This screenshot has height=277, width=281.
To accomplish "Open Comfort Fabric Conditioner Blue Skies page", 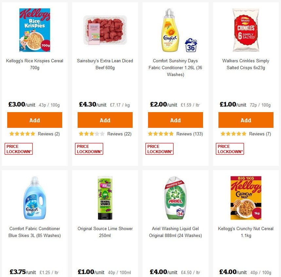I will (x=34, y=232).
